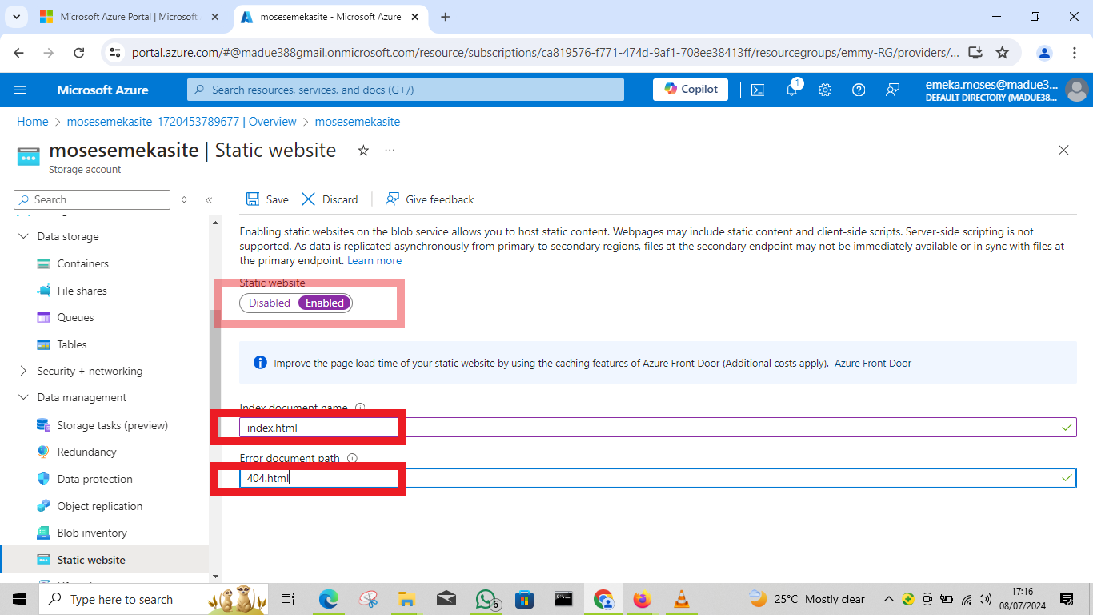
Task: Collapse the Data storage section
Action: coord(22,237)
